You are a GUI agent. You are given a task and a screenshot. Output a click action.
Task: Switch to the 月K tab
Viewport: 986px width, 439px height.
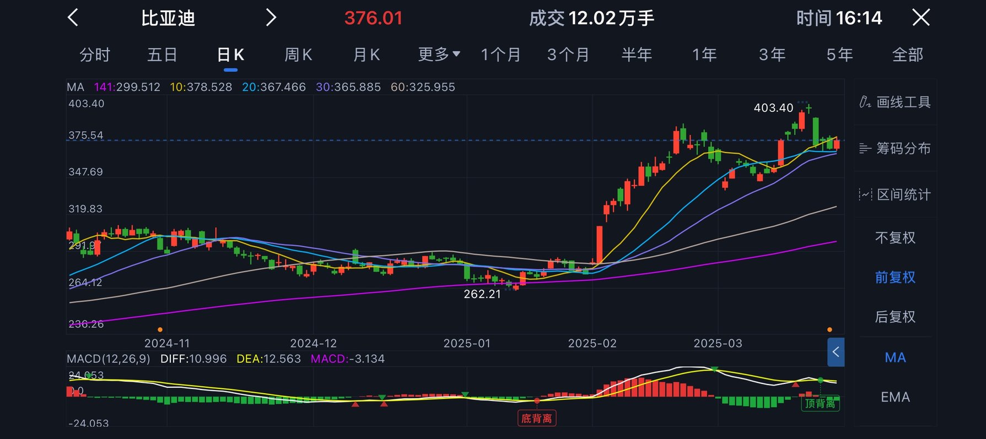click(x=367, y=55)
